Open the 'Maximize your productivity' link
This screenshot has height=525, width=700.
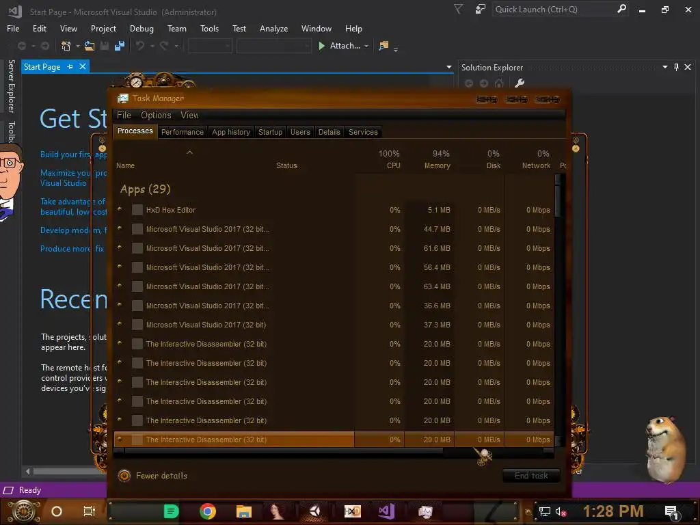click(73, 178)
